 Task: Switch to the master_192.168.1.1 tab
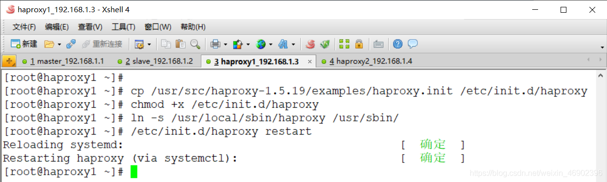[64, 62]
